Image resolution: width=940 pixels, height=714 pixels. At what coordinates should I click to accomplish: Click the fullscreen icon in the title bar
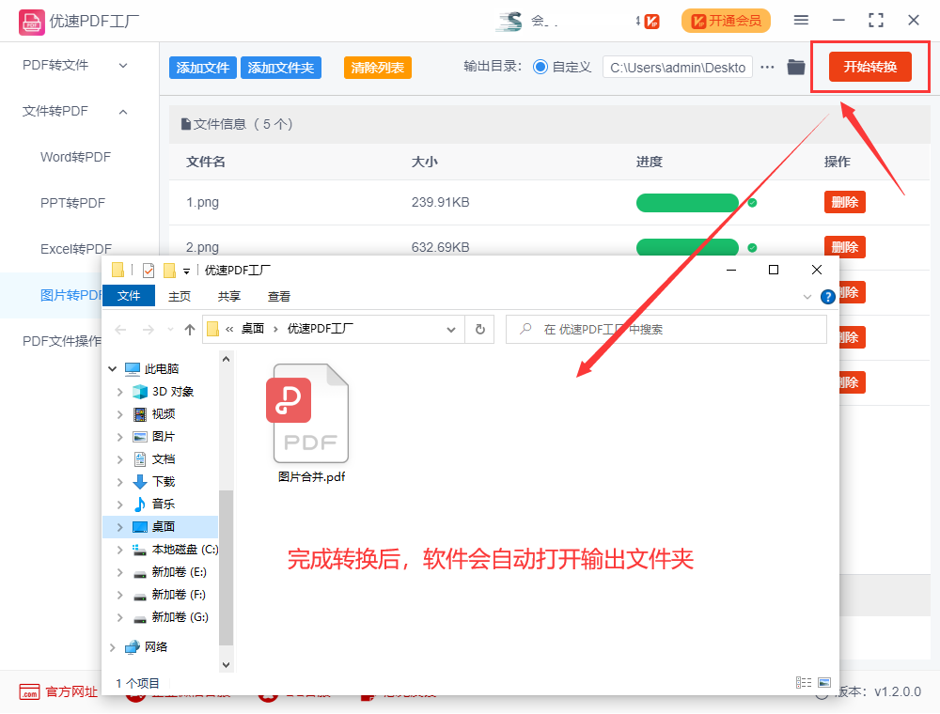point(876,21)
